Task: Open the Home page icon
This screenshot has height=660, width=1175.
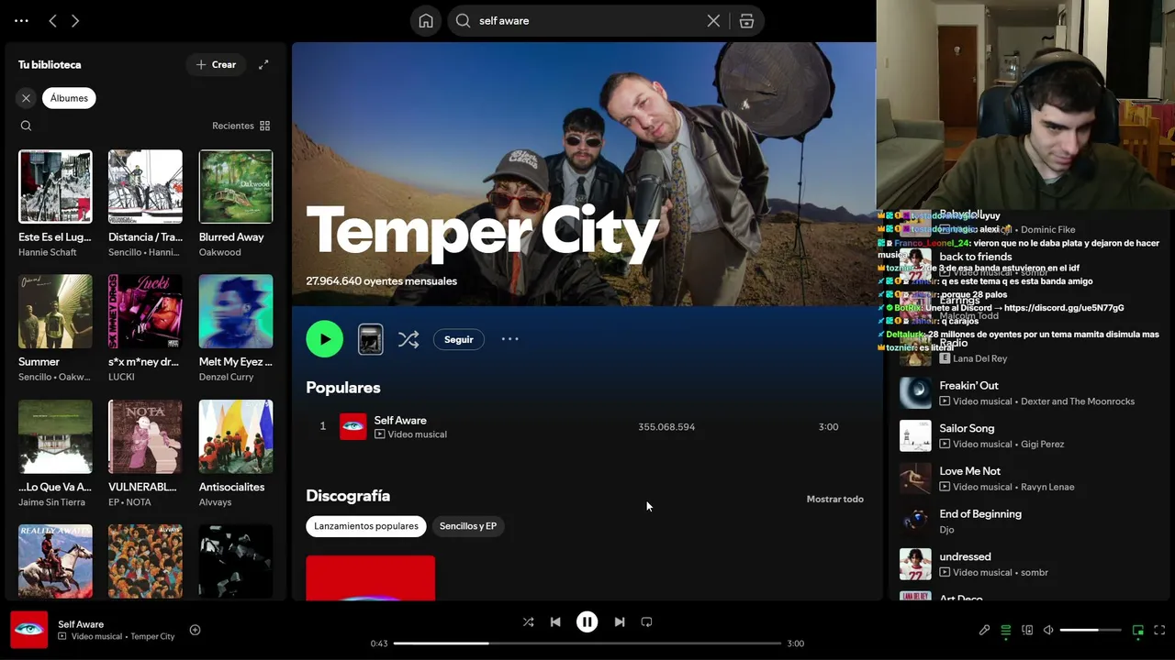Action: coord(426,20)
